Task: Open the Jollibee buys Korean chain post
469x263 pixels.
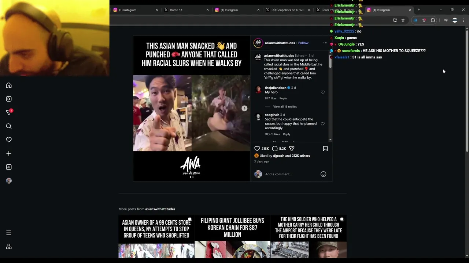Action: click(232, 237)
